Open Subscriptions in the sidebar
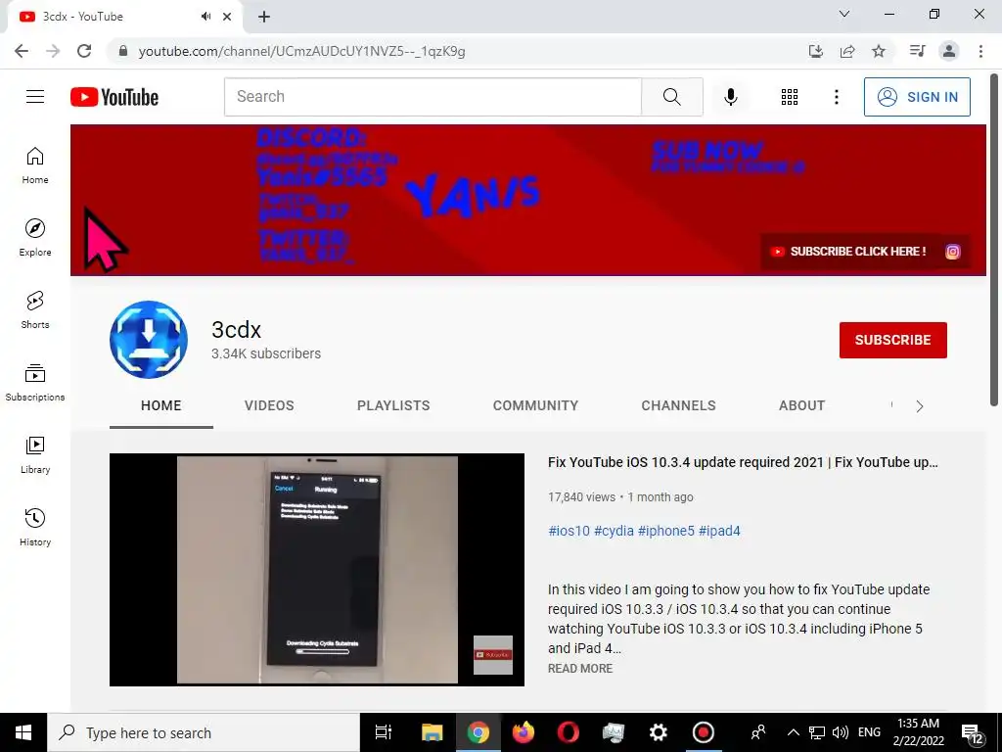This screenshot has width=1002, height=752. tap(35, 383)
